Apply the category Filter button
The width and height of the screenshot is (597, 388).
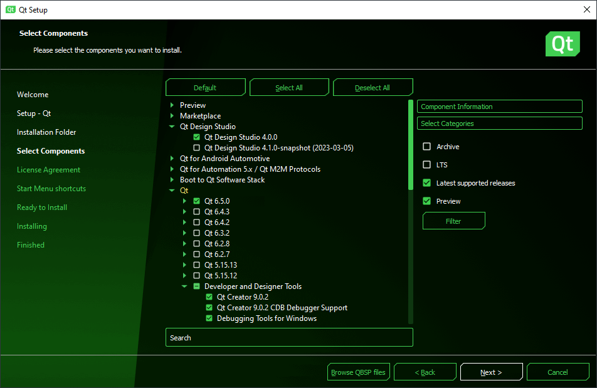pyautogui.click(x=453, y=221)
